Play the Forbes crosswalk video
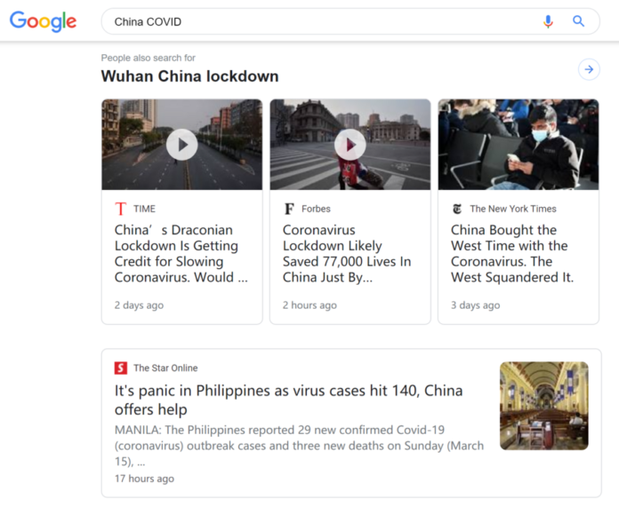Screen dimensions: 619x507 [x=350, y=145]
